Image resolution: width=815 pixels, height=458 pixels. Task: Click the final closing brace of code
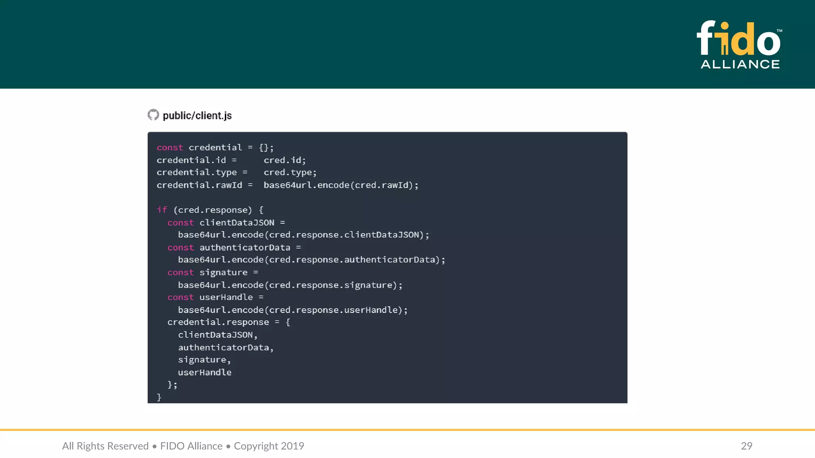[x=159, y=397]
